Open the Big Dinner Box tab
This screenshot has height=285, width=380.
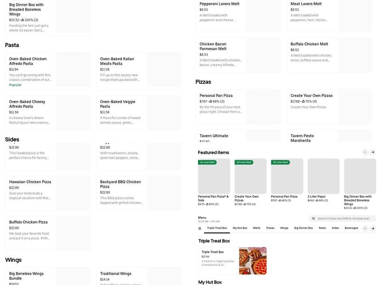point(303,228)
